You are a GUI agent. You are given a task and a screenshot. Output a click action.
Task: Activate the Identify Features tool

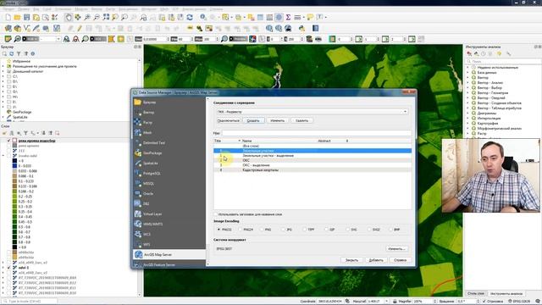coord(203,17)
